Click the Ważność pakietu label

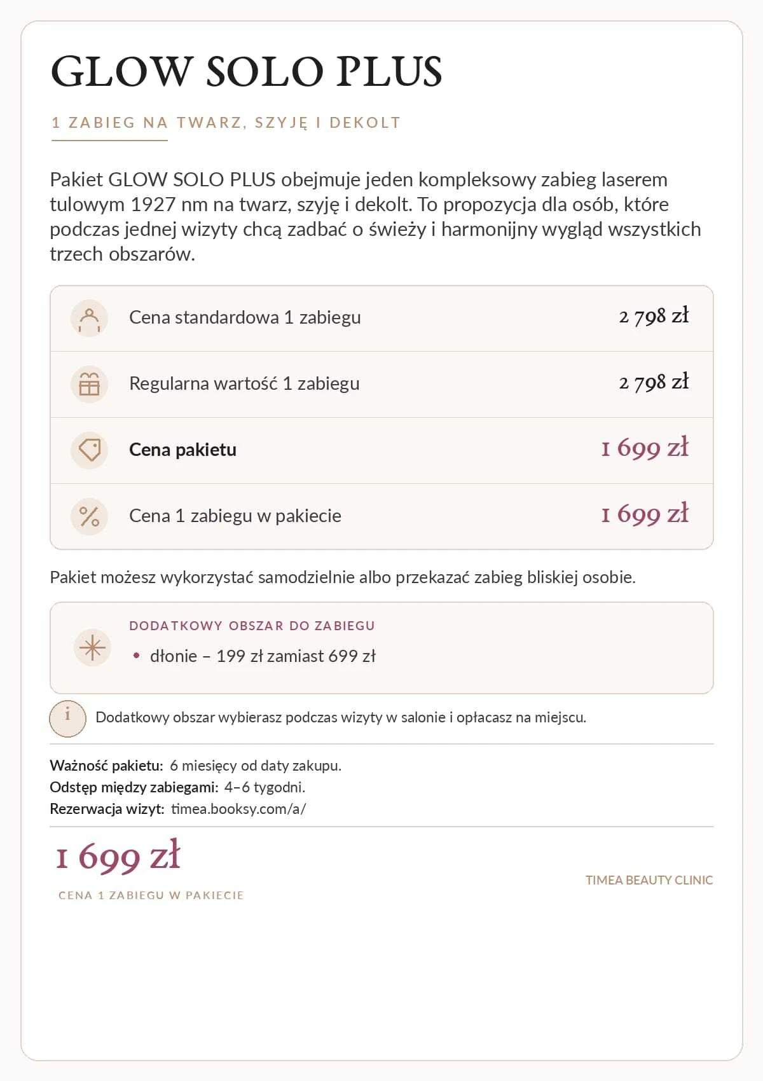click(x=106, y=766)
